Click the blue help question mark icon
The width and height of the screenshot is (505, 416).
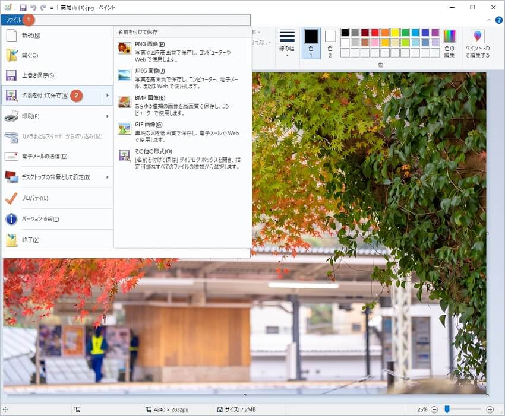tap(498, 20)
